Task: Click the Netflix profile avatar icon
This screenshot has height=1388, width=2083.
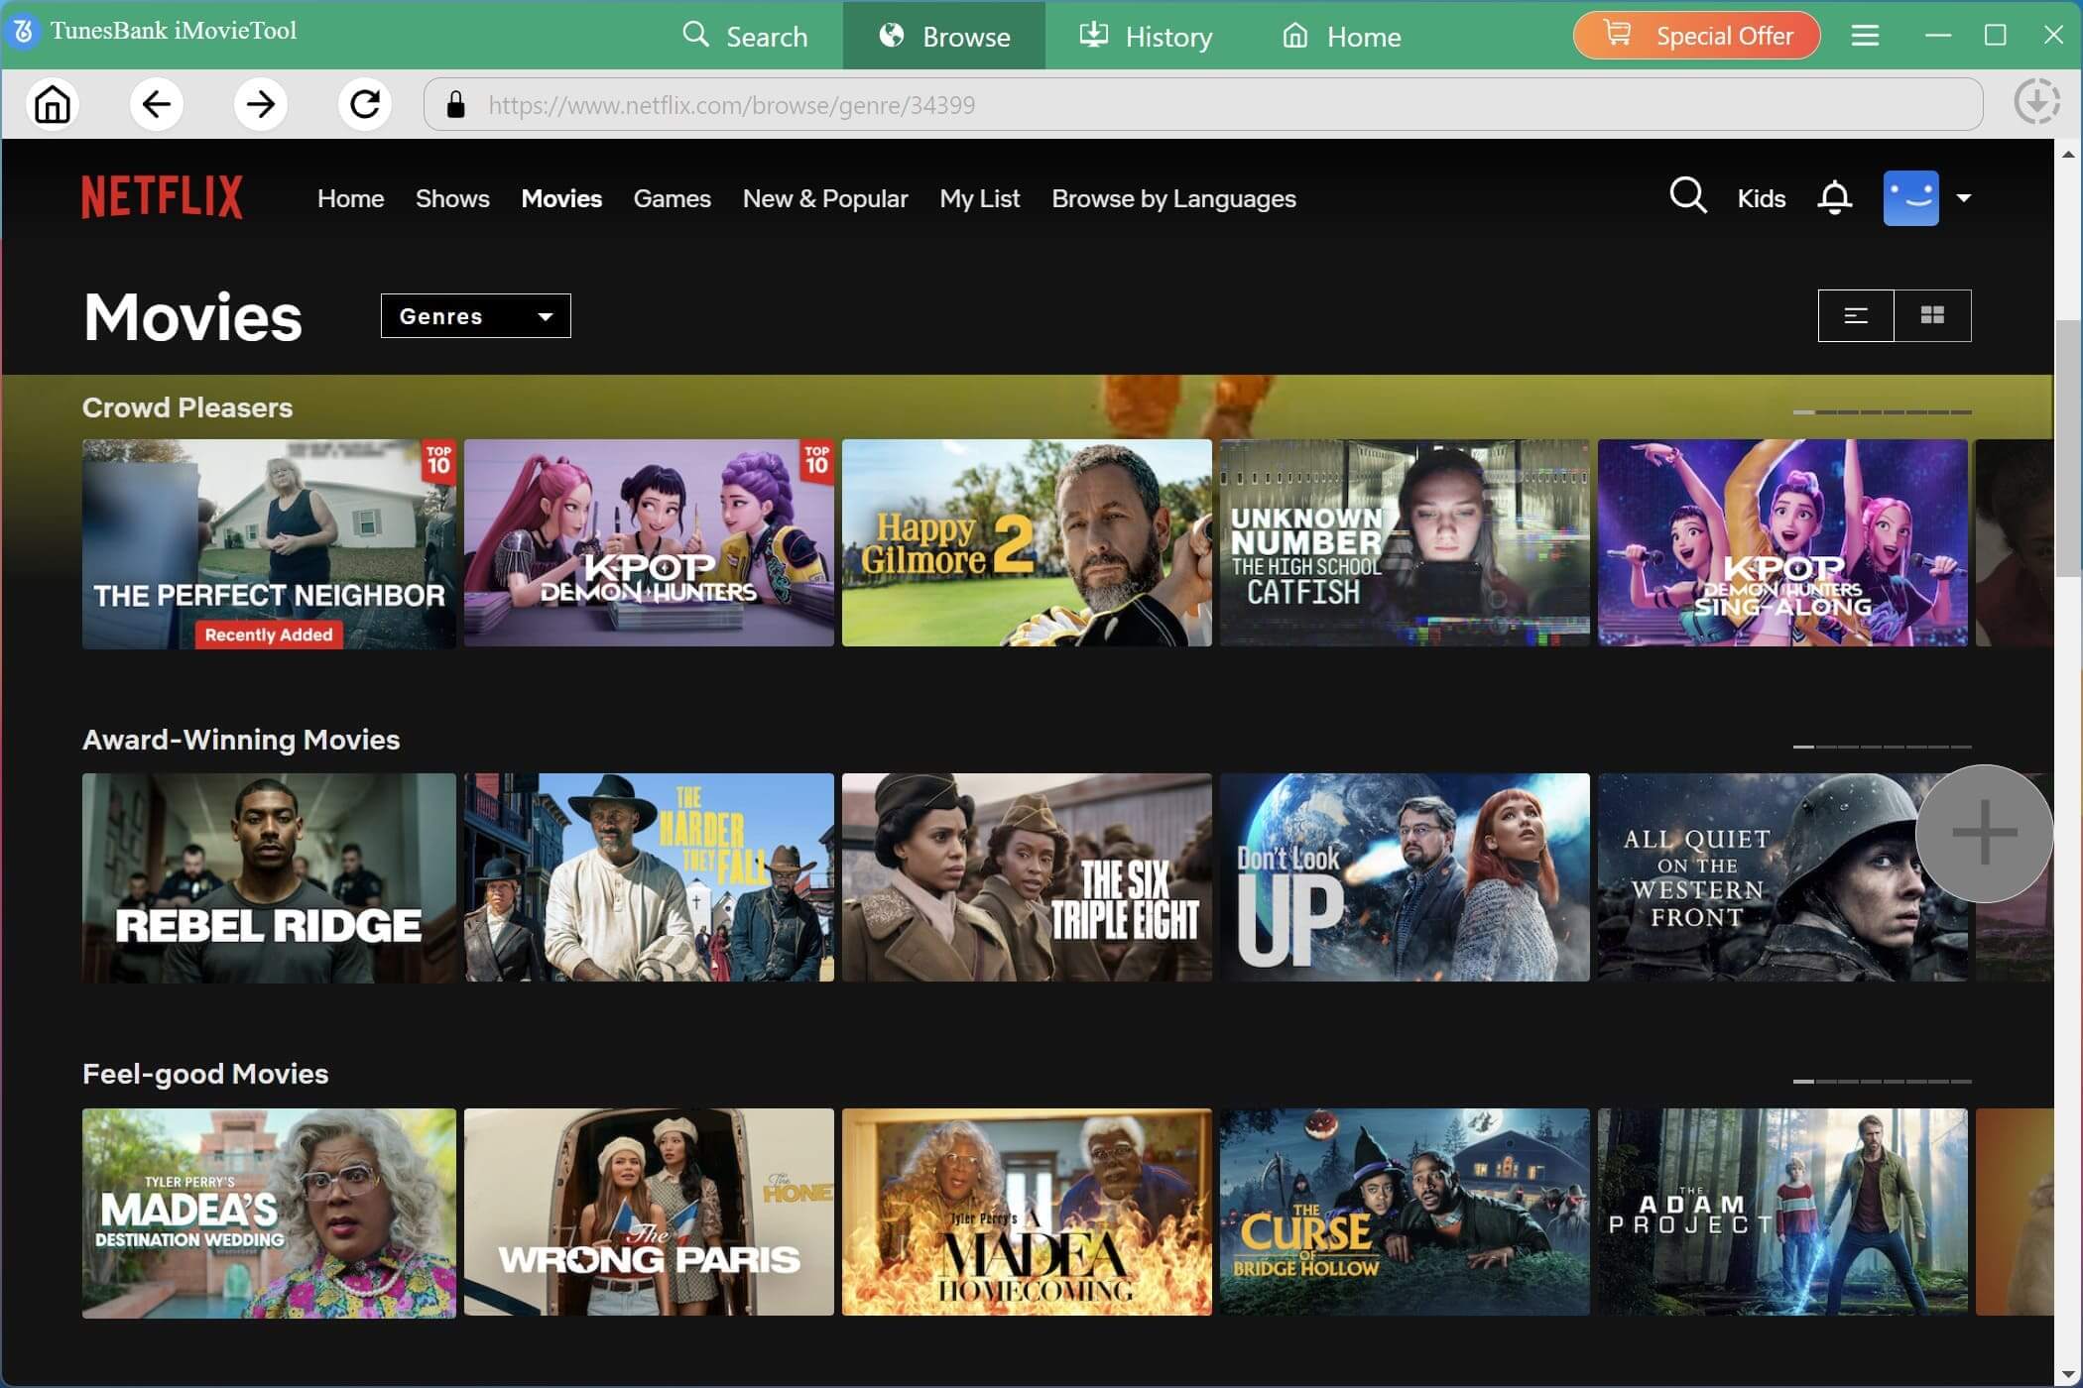Action: (1911, 197)
